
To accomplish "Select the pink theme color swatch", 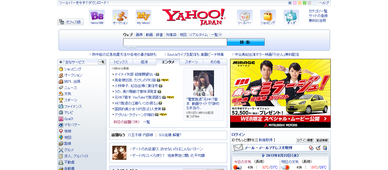I will (295, 3).
